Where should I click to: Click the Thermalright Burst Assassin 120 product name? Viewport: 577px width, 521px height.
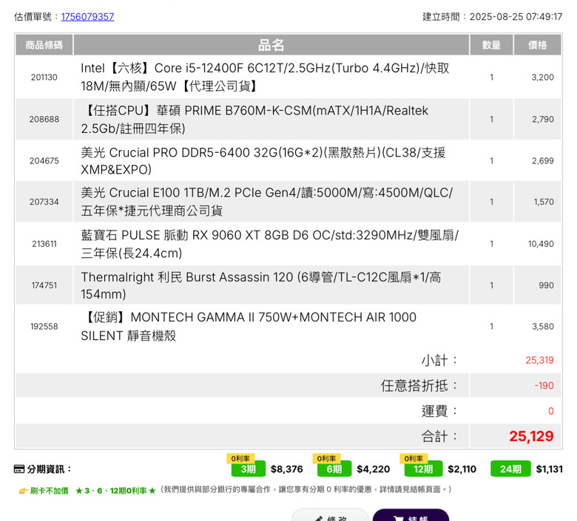coord(261,285)
